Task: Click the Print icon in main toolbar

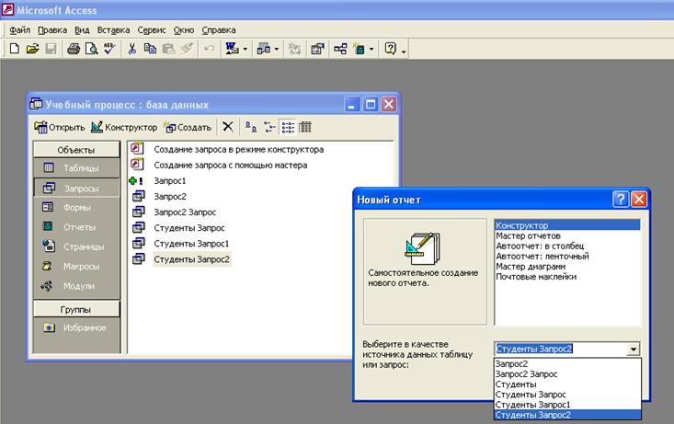Action: point(73,49)
